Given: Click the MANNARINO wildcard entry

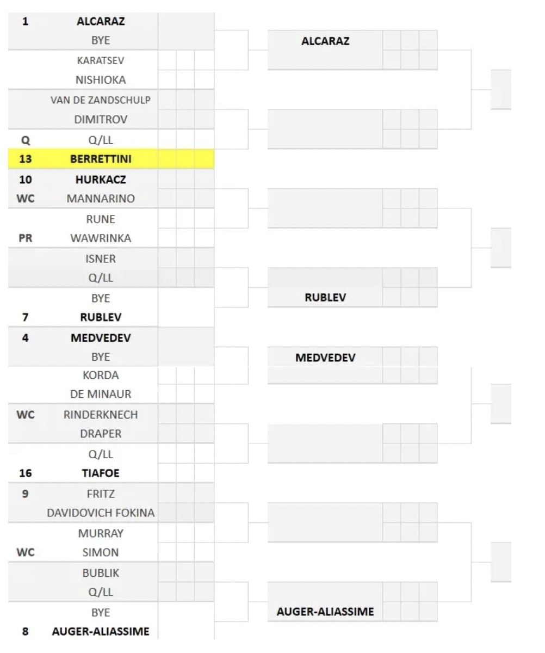Looking at the screenshot, I should point(101,199).
